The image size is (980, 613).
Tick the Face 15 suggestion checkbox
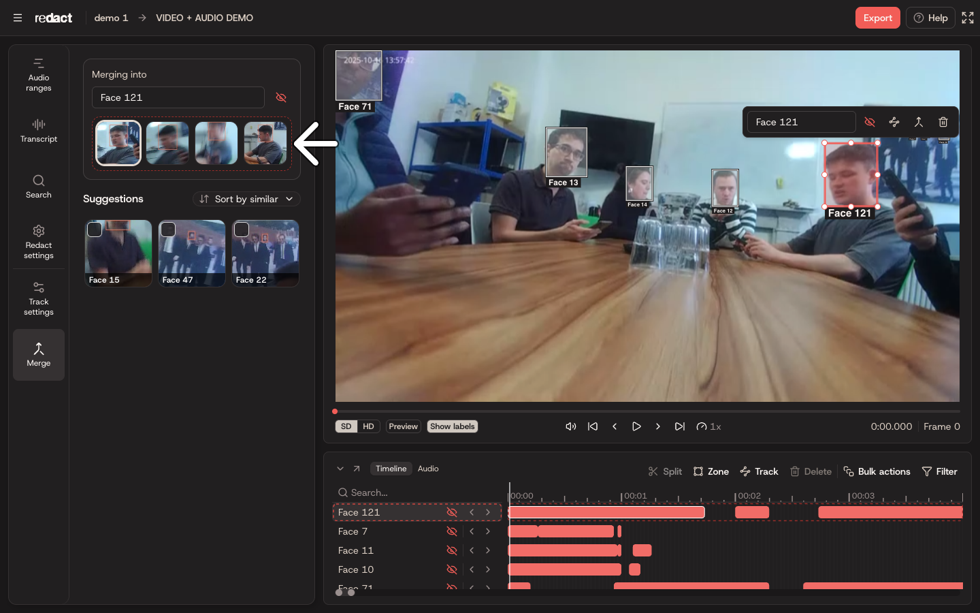click(x=95, y=230)
